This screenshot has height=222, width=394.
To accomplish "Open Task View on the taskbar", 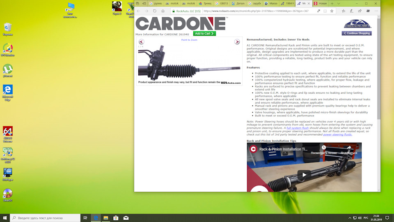I will point(85,218).
